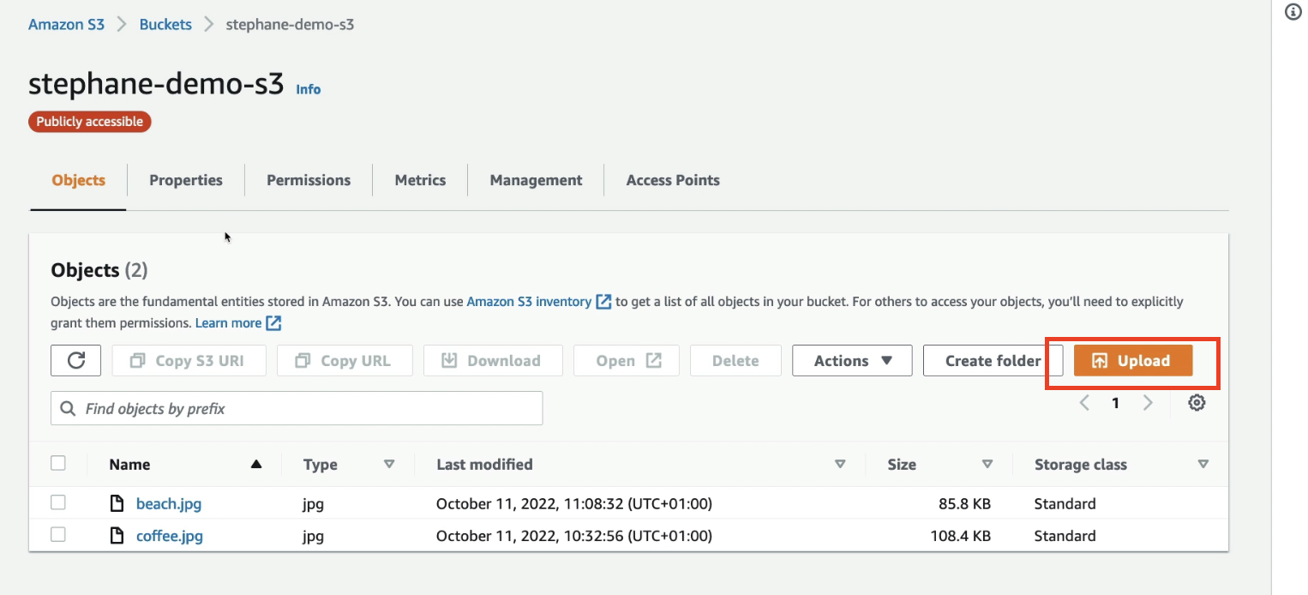Click the Copy S3 URI button
Screen dimensions: 1308x595
189,361
